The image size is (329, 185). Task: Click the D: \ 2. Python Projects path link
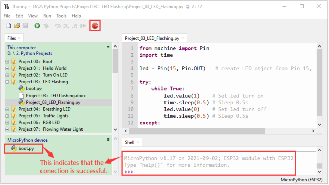click(x=29, y=53)
